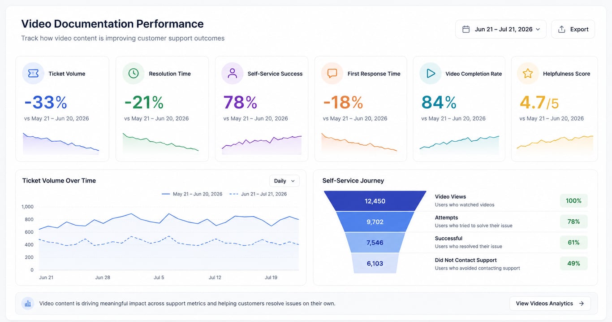The image size is (612, 322).
Task: Click the -18% First Response Time value
Action: 343,102
